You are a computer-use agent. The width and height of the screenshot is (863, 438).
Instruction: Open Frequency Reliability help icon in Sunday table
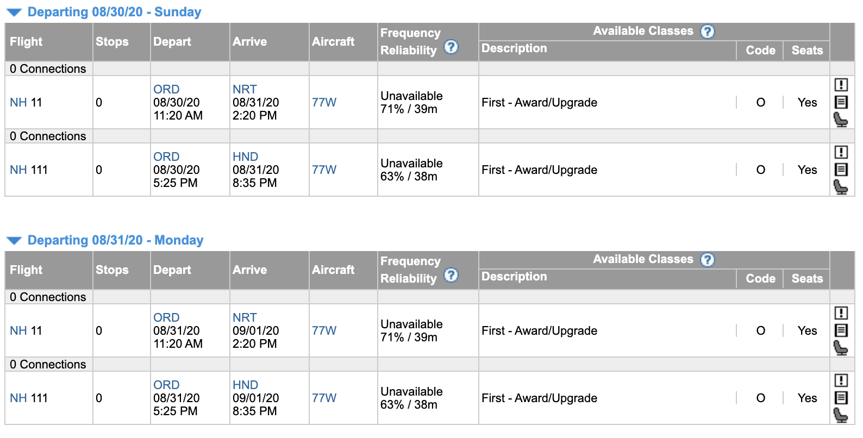pos(451,47)
